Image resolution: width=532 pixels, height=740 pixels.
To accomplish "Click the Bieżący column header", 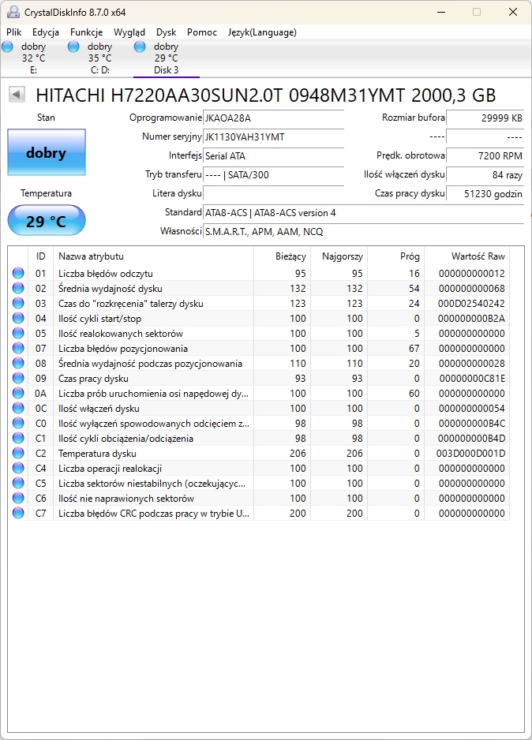I will (x=283, y=256).
